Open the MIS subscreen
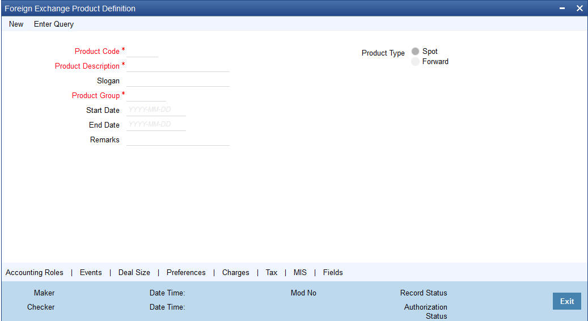 click(300, 273)
